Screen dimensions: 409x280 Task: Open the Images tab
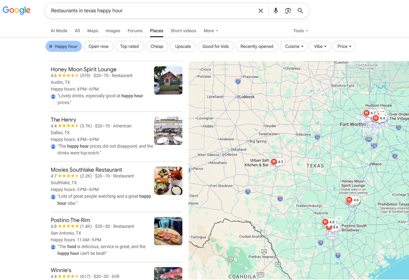tap(113, 31)
